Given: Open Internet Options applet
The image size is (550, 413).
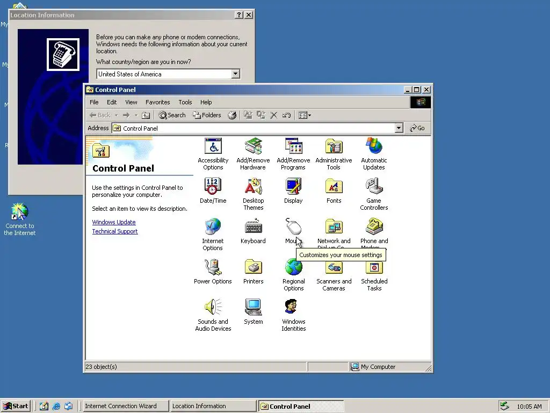Looking at the screenshot, I should [213, 234].
